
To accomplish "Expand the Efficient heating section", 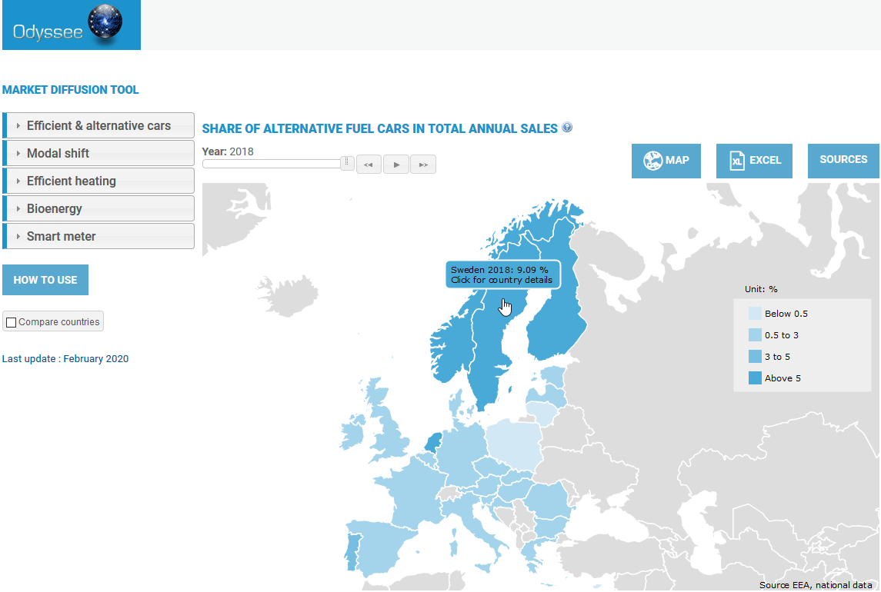I will pyautogui.click(x=98, y=180).
